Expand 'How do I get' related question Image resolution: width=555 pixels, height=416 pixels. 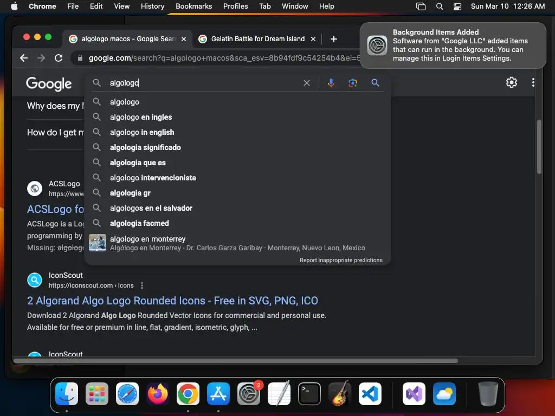55,132
